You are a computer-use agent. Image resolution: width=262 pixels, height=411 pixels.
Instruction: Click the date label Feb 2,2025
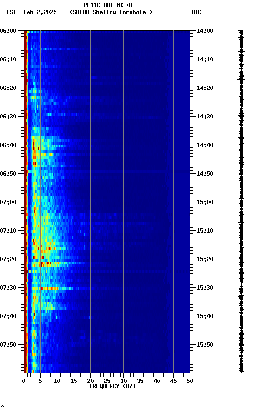coord(40,12)
